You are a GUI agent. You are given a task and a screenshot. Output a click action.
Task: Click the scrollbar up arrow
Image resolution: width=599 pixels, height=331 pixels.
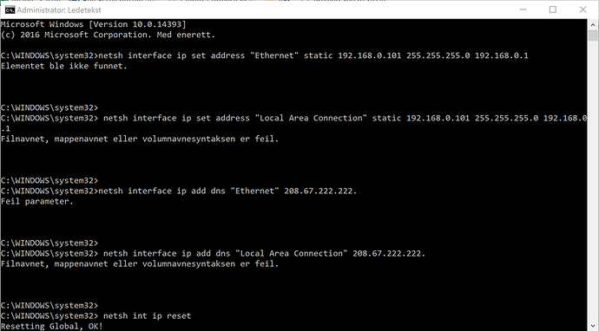coord(593,25)
